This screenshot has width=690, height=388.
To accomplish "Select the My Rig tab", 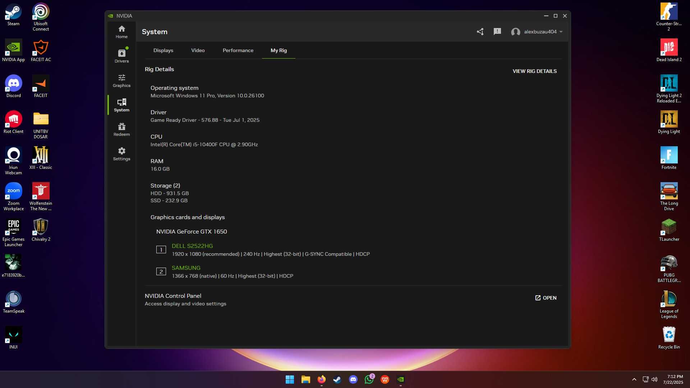I will pos(279,50).
